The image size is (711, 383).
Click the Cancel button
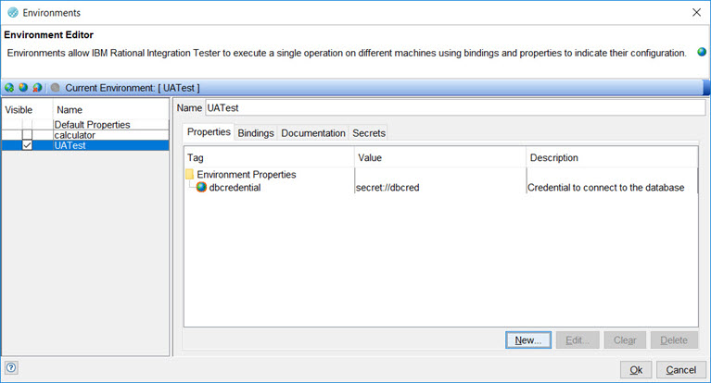coord(681,370)
